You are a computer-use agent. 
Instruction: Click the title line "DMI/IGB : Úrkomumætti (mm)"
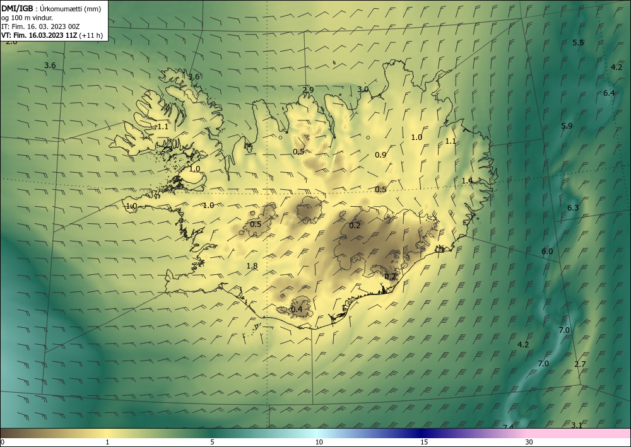click(x=51, y=9)
